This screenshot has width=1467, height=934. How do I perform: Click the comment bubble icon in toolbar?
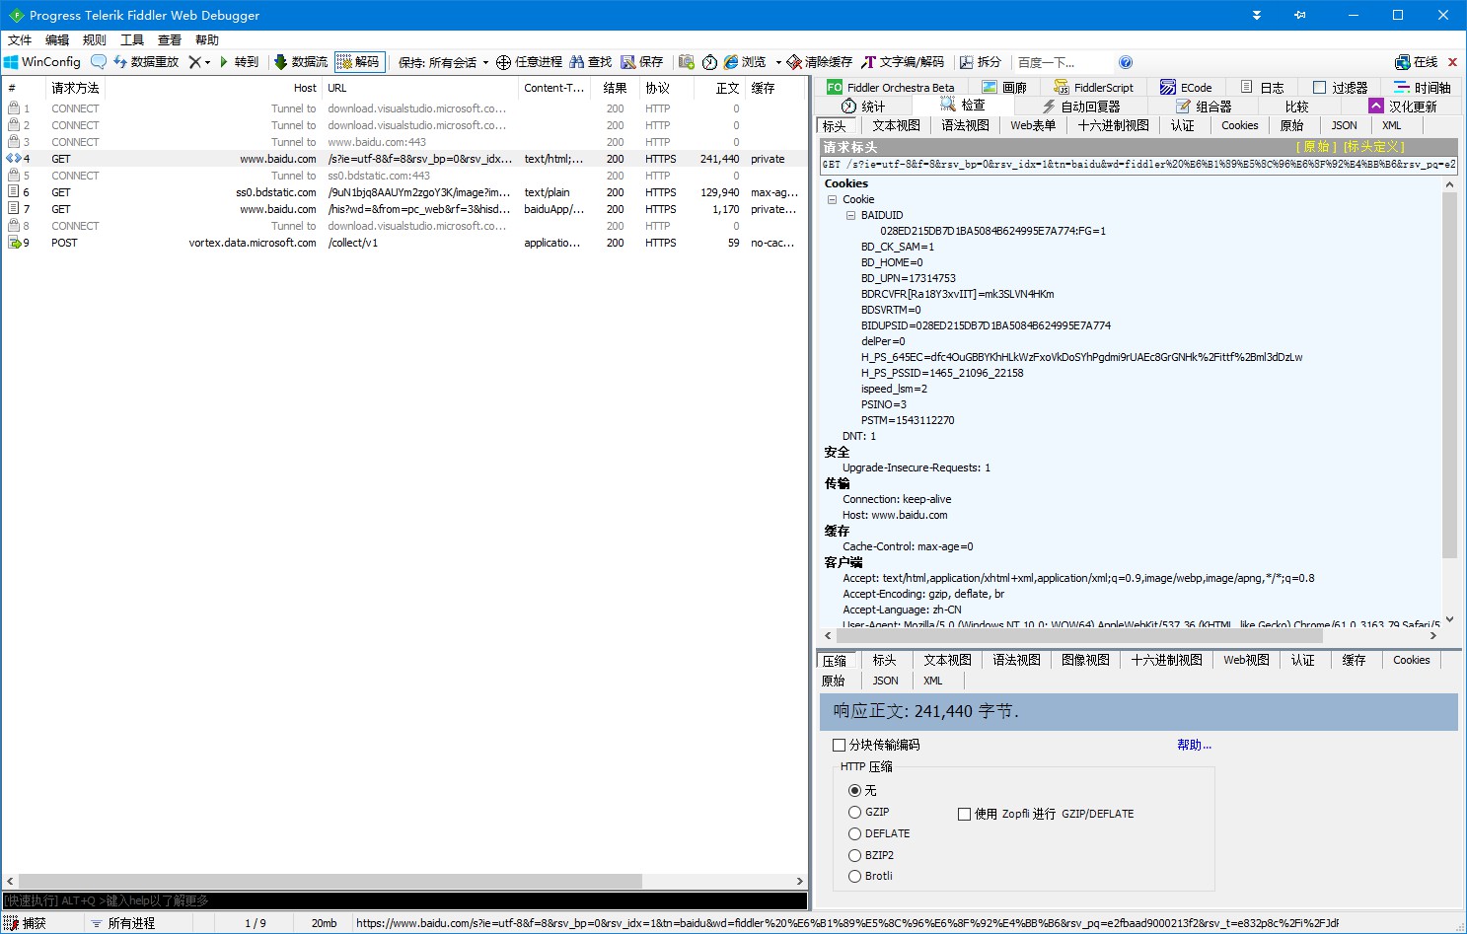pos(98,62)
